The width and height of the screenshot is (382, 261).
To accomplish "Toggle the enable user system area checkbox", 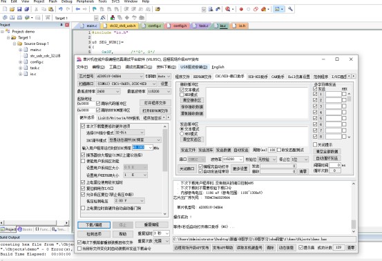I will click(x=83, y=161).
